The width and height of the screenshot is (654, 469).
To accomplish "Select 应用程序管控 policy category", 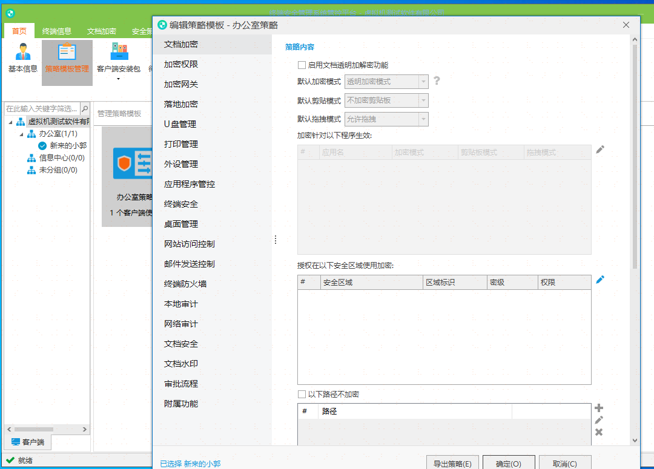I will tap(213, 184).
